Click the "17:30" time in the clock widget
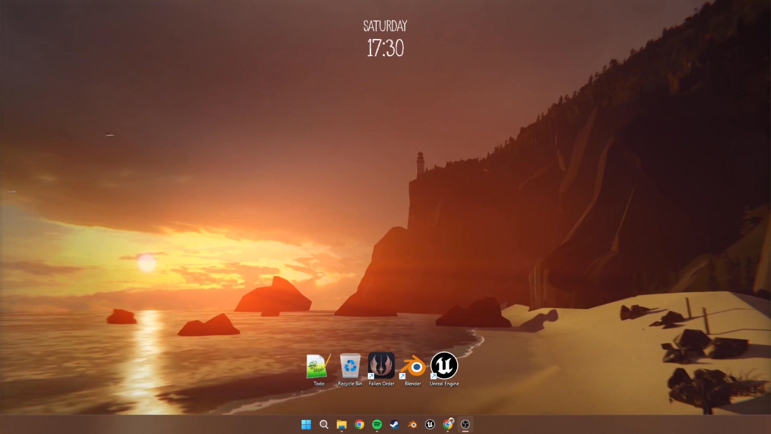The image size is (771, 434). [385, 48]
